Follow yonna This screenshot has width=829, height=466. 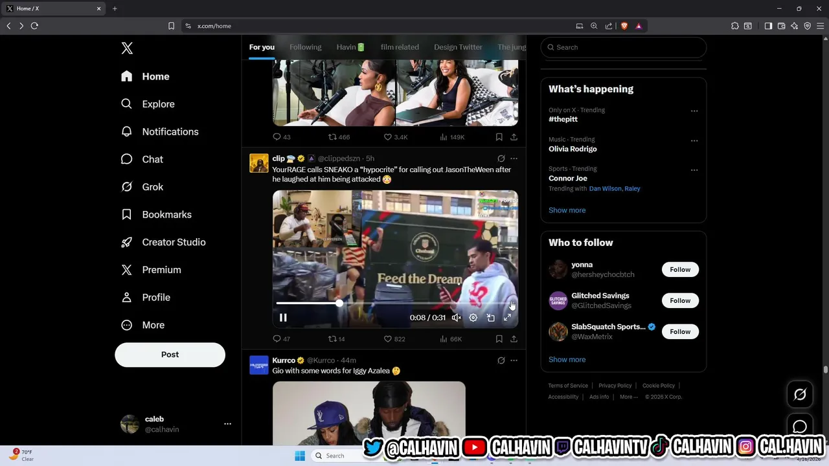tap(680, 270)
